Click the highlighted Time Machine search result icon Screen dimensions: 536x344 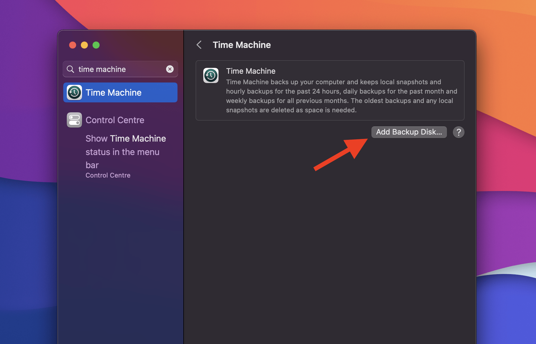(x=74, y=92)
